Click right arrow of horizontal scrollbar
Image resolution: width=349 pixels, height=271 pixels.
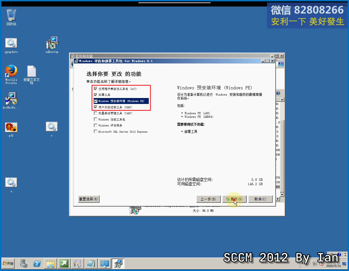pyautogui.click(x=278, y=199)
